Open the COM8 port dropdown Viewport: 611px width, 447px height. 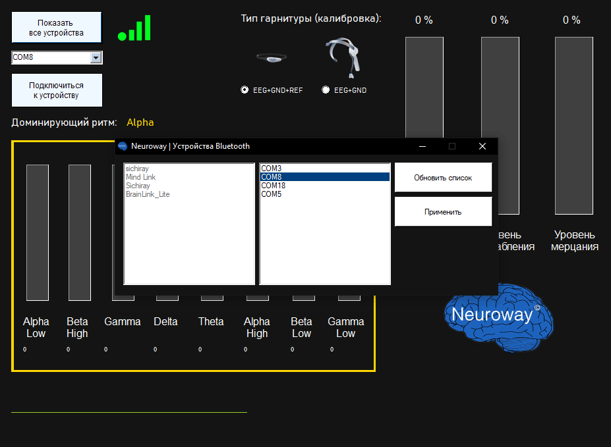coord(96,57)
